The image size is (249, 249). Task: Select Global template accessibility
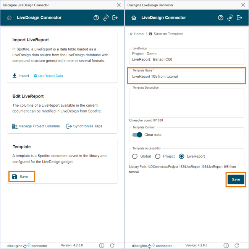(x=135, y=156)
